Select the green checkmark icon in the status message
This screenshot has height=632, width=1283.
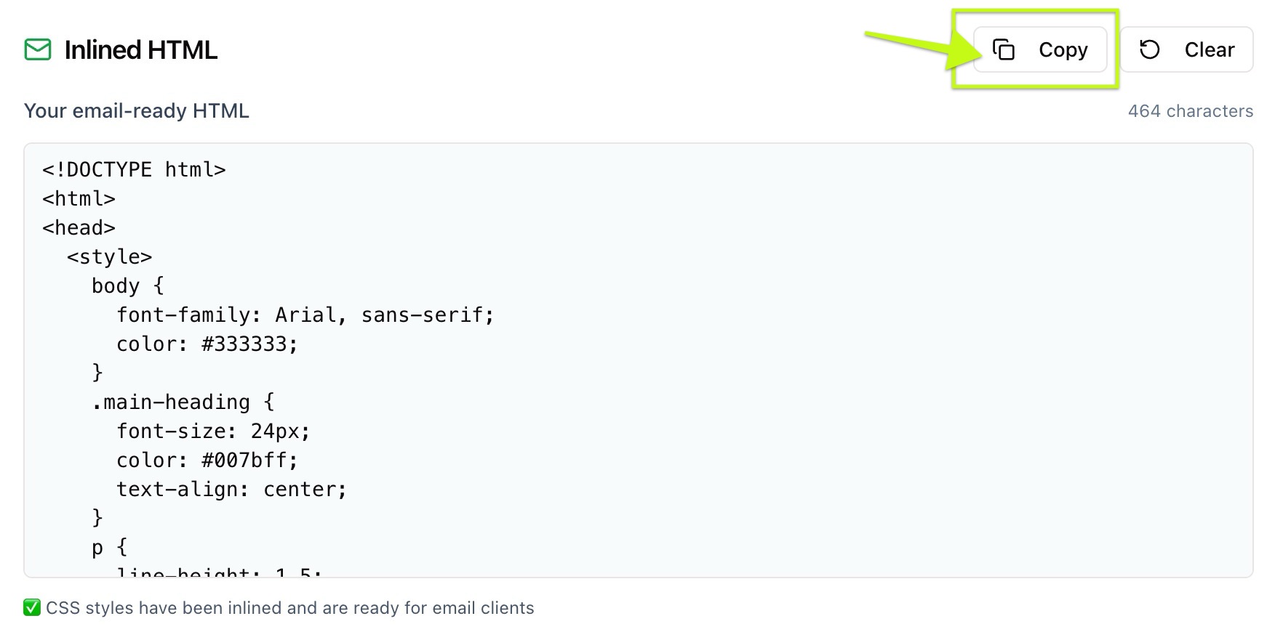31,608
